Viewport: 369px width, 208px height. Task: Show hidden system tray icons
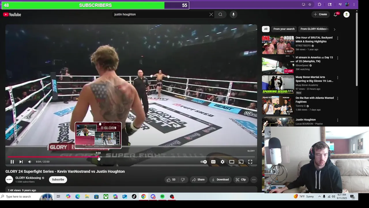pos(319,197)
